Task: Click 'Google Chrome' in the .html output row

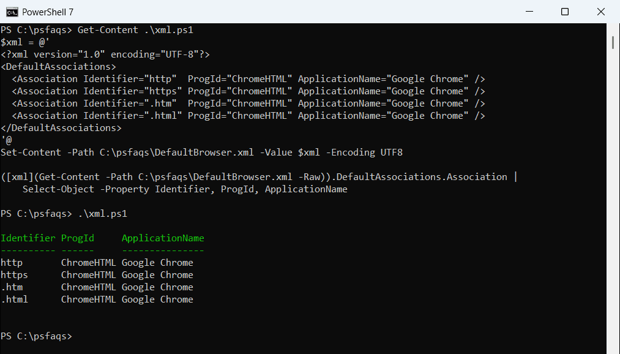Action: (157, 299)
